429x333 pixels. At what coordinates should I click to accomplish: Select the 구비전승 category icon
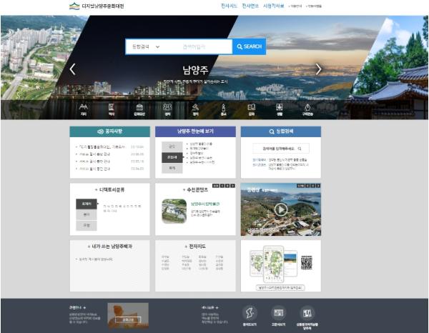pos(307,109)
